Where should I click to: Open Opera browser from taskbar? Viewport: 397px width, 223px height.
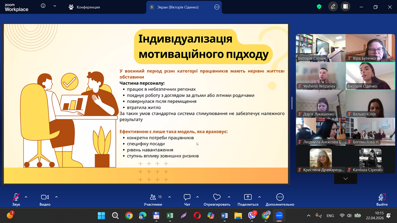pyautogui.click(x=197, y=216)
